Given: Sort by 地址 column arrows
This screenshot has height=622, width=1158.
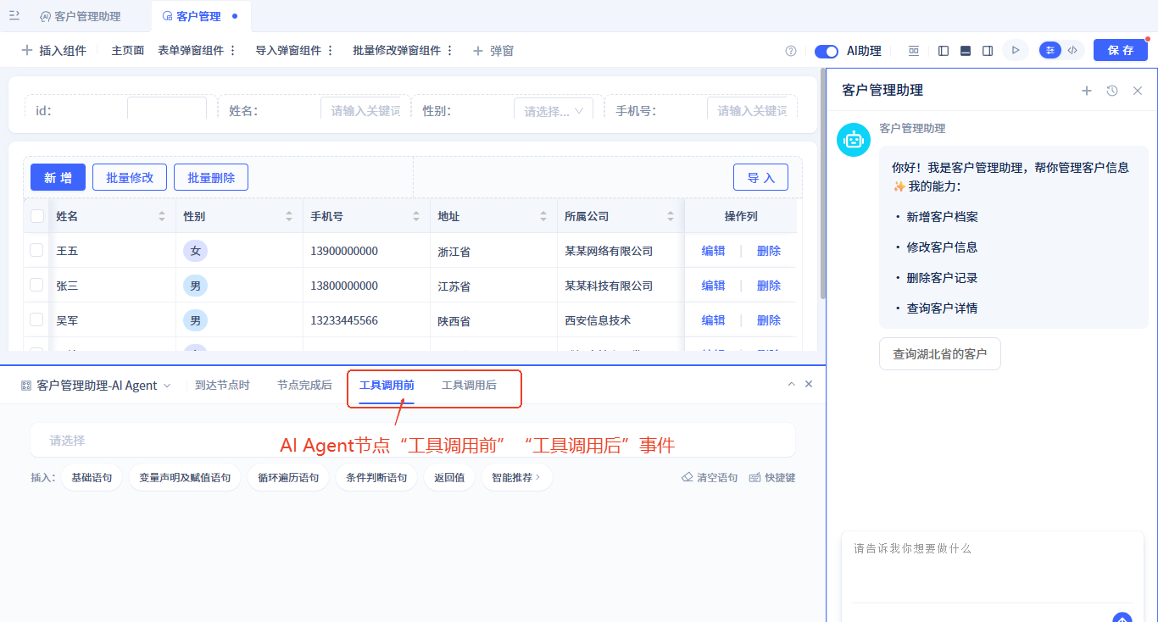Looking at the screenshot, I should pos(543,216).
